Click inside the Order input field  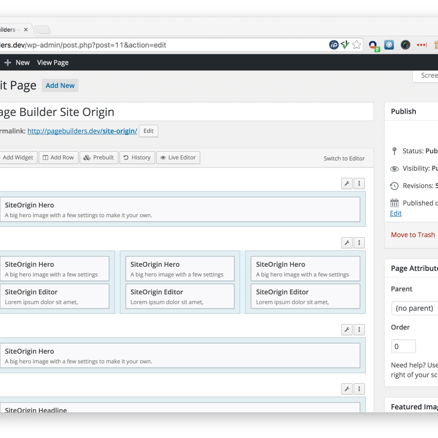(403, 346)
